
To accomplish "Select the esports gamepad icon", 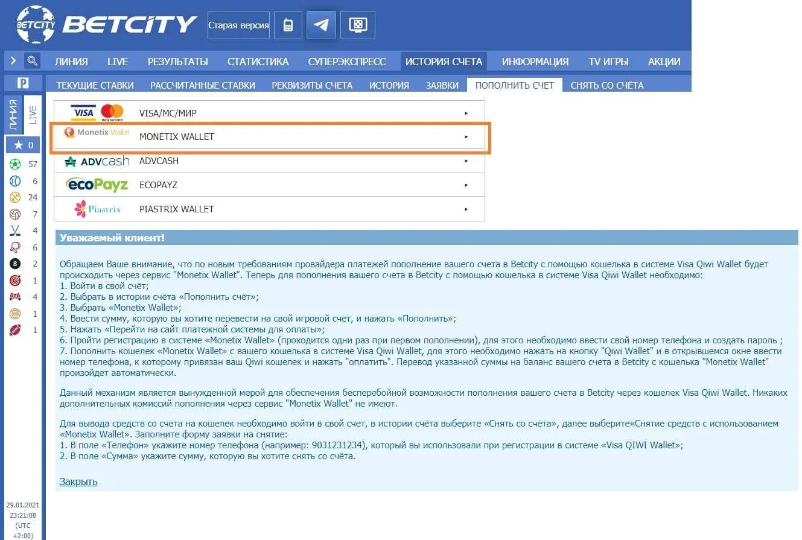I will click(15, 297).
